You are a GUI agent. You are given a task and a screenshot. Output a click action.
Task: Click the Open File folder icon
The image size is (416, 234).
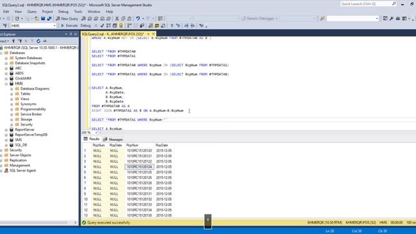[x=36, y=19]
